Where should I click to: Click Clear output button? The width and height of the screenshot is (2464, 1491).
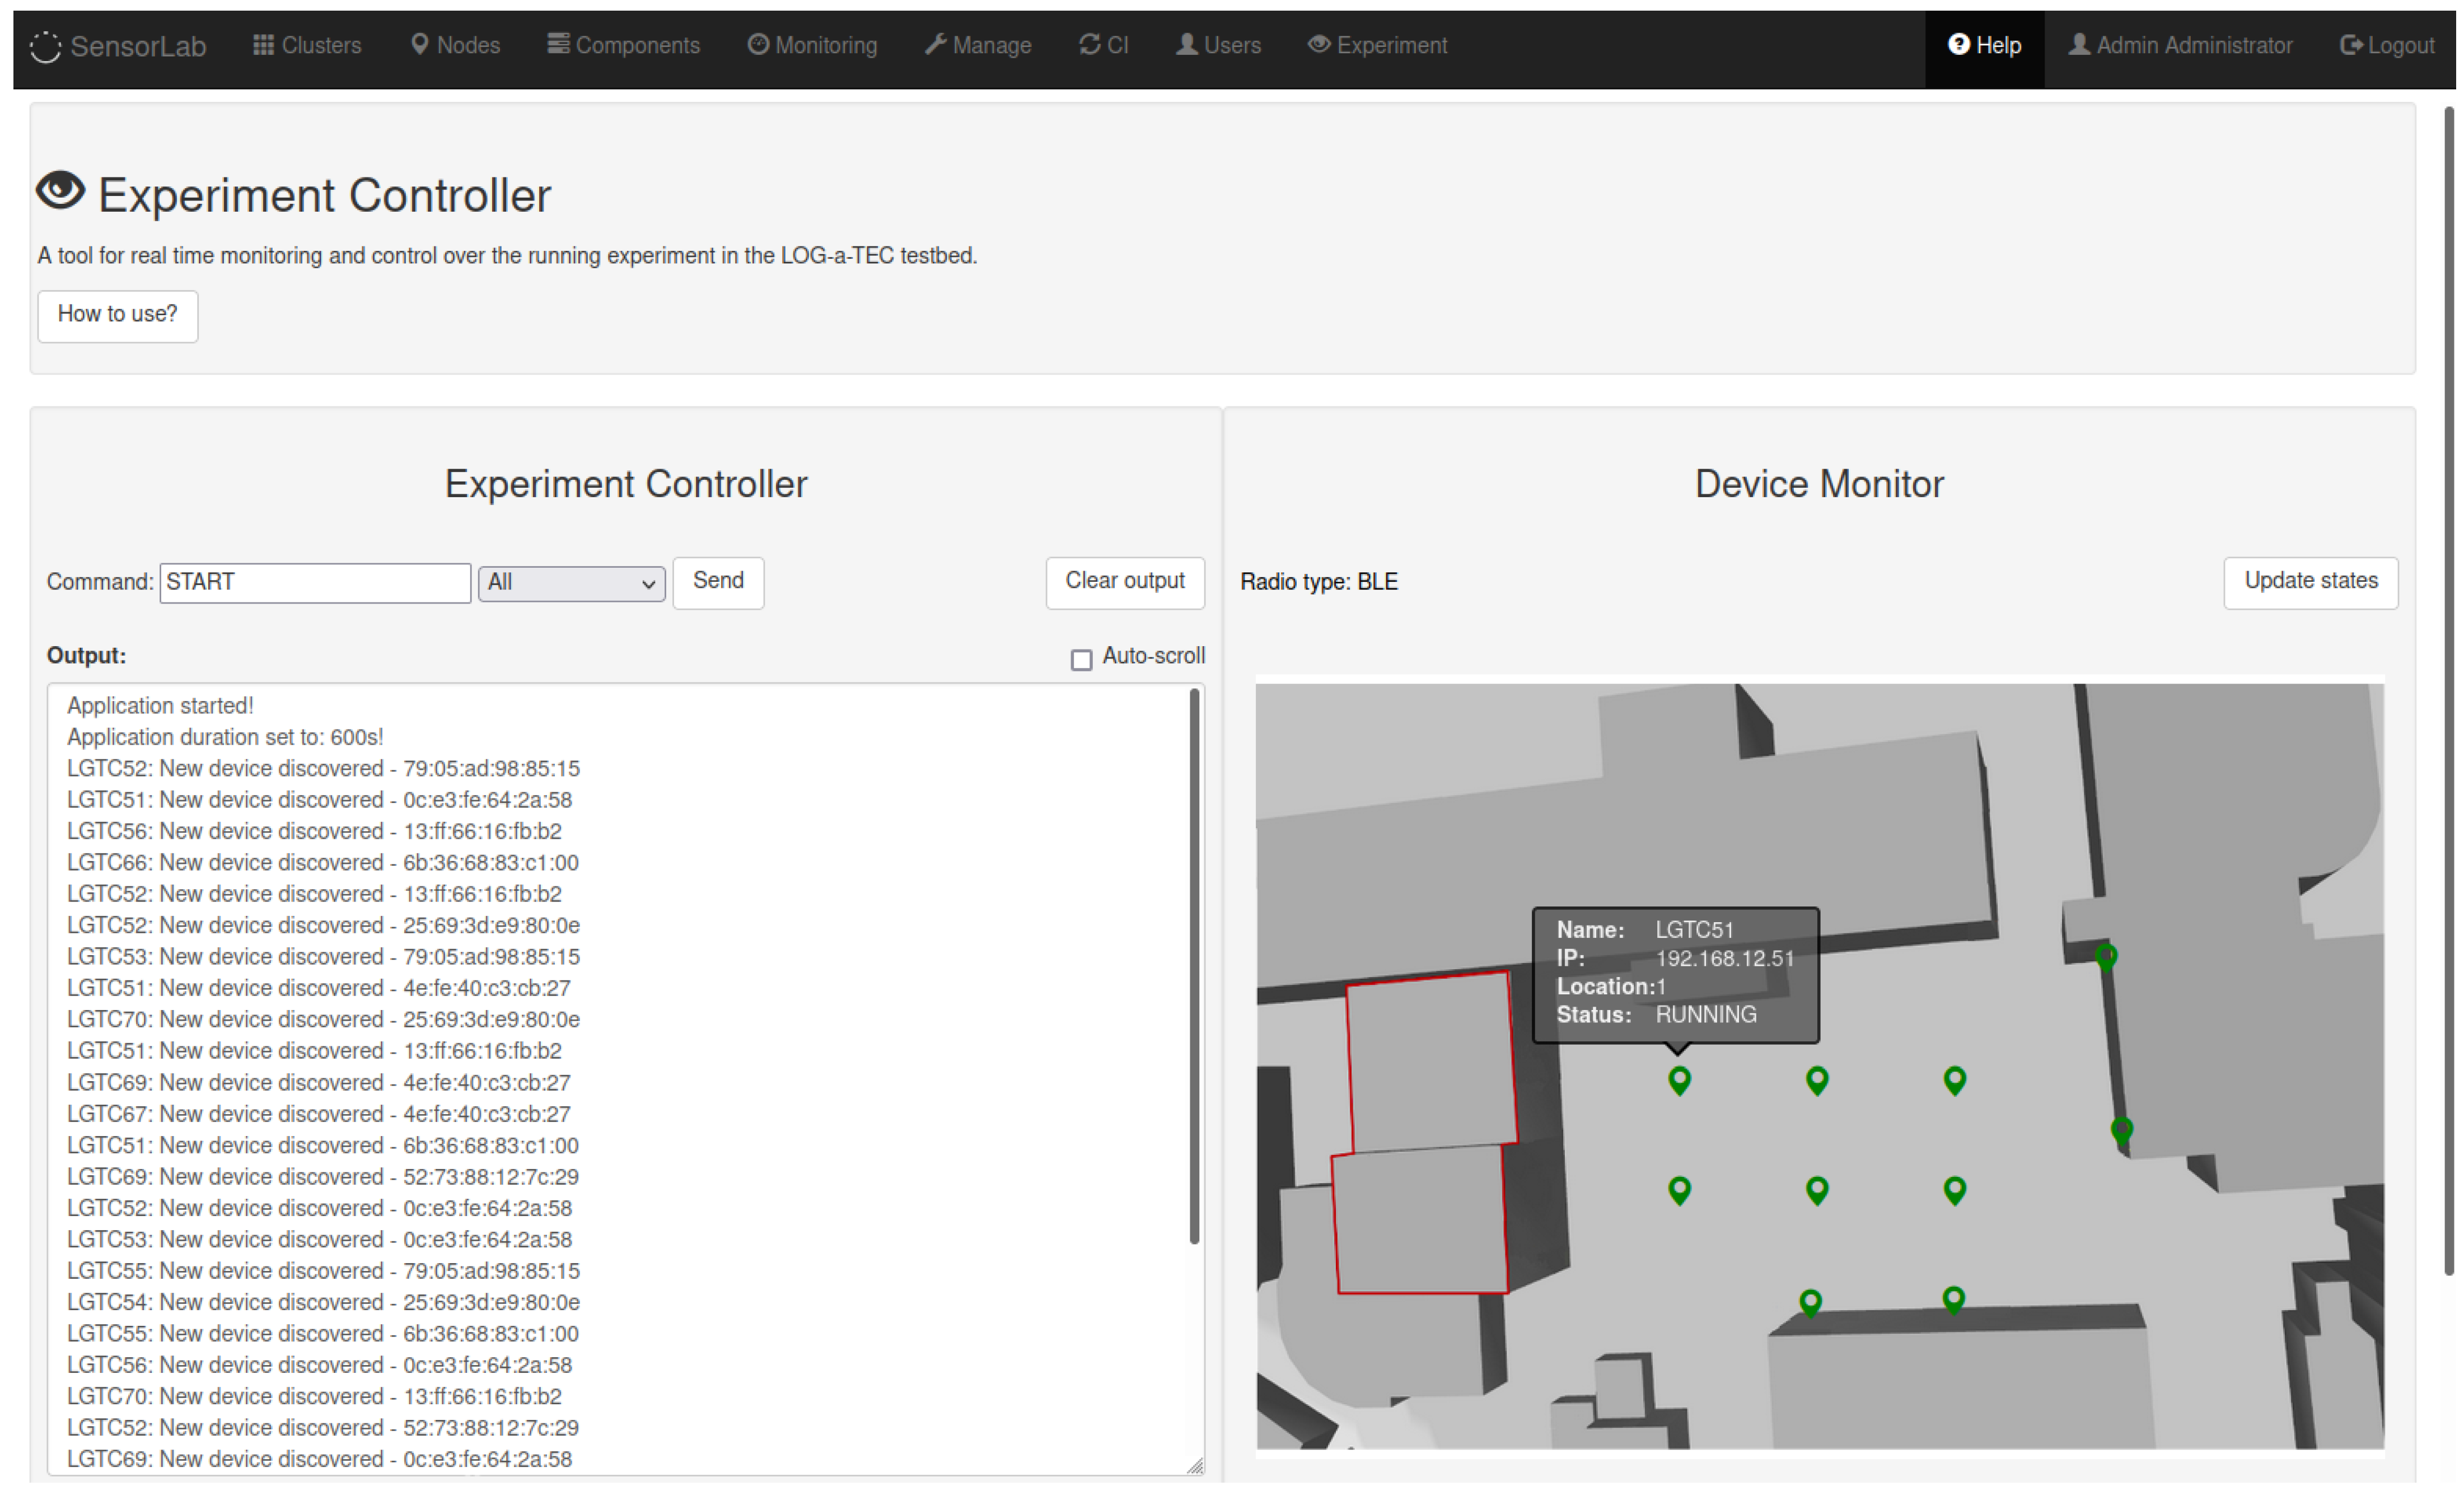(x=1124, y=581)
